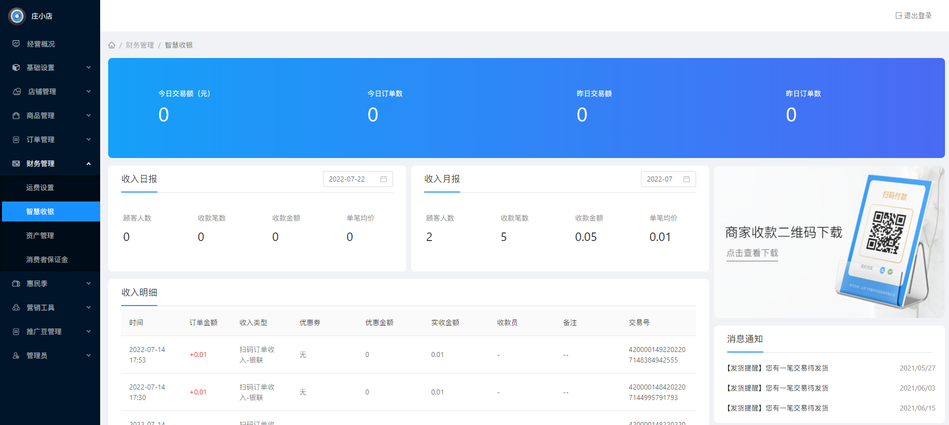This screenshot has height=425, width=949.
Task: Click the 收入月报 section heading
Action: (x=442, y=179)
